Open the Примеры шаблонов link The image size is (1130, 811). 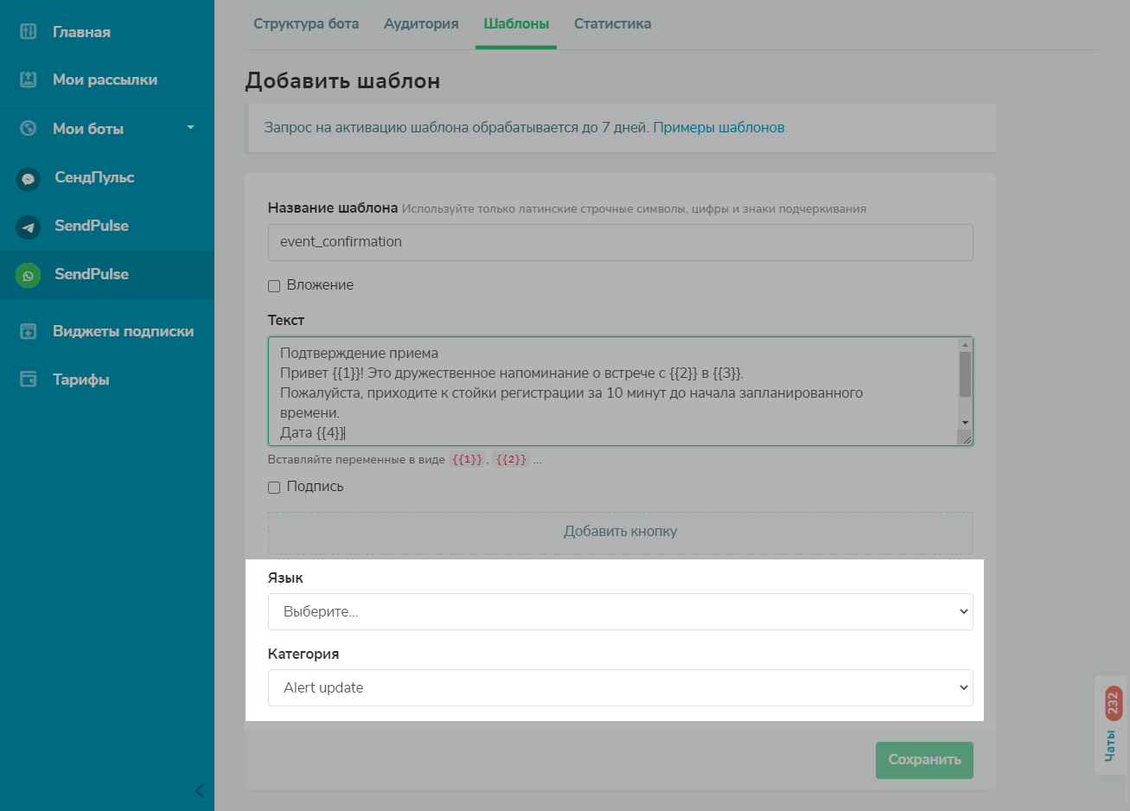pyautogui.click(x=718, y=128)
